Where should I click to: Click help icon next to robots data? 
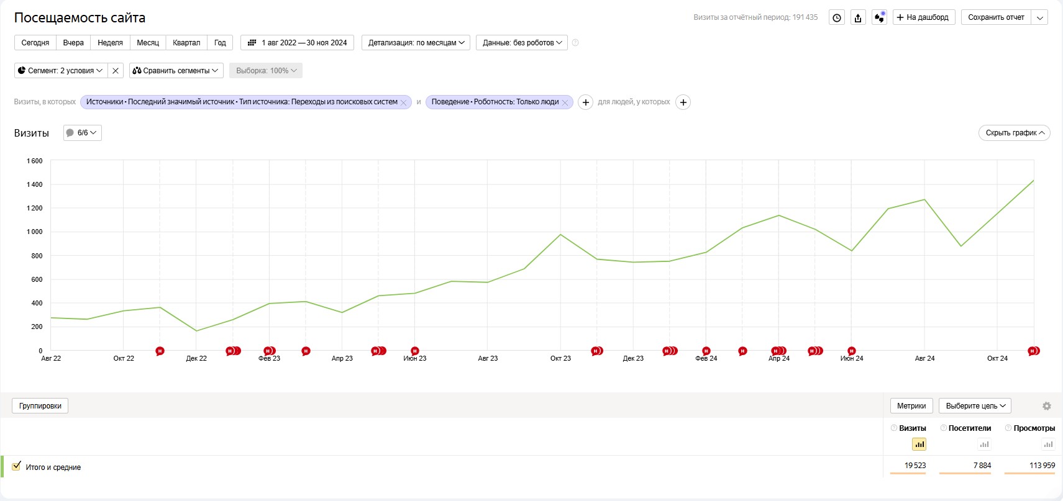[575, 43]
